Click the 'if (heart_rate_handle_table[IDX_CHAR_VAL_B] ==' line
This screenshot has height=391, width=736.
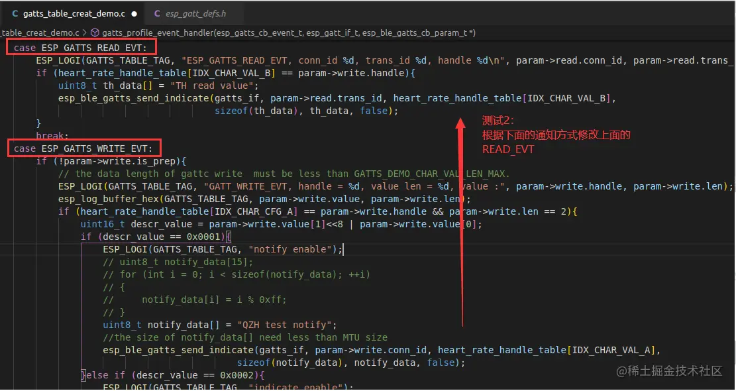point(226,73)
